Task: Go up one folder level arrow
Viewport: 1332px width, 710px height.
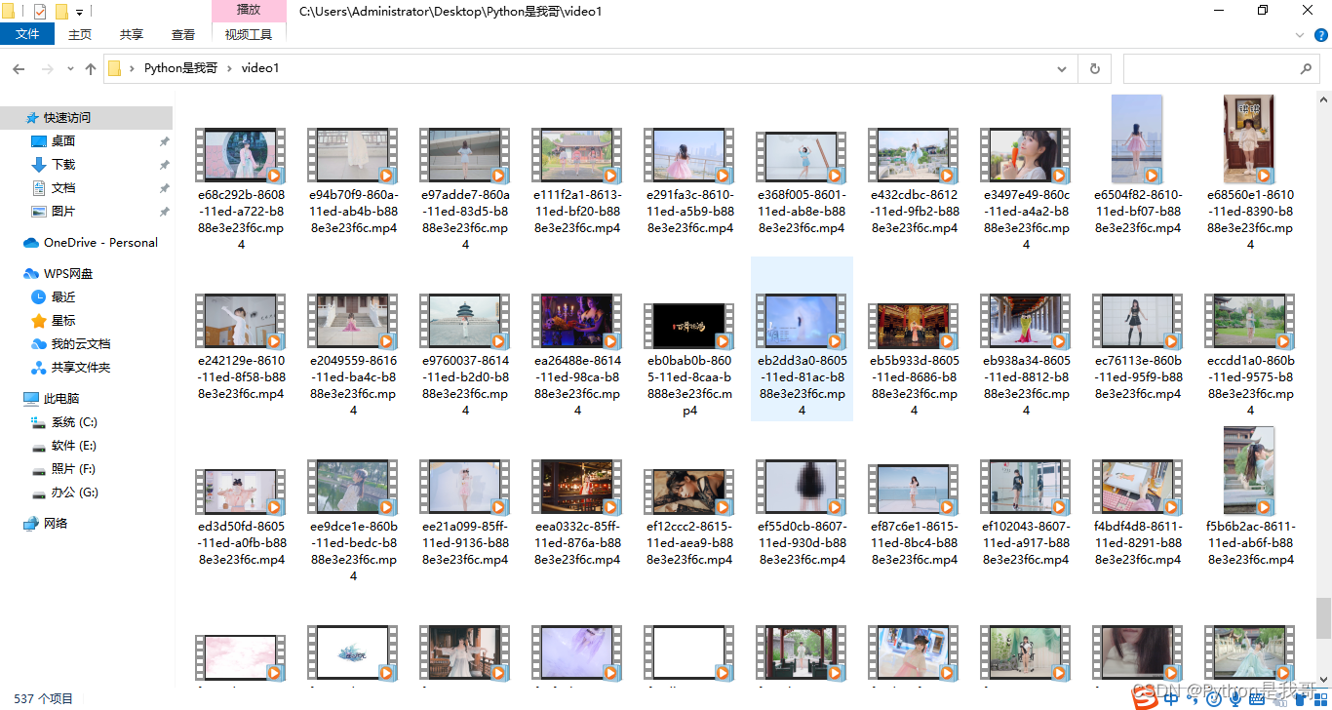Action: coord(91,69)
